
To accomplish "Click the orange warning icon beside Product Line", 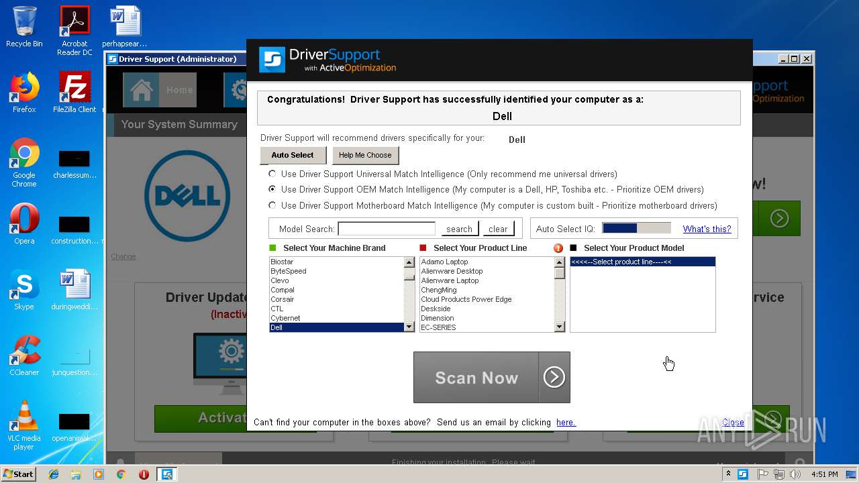I will pos(558,248).
